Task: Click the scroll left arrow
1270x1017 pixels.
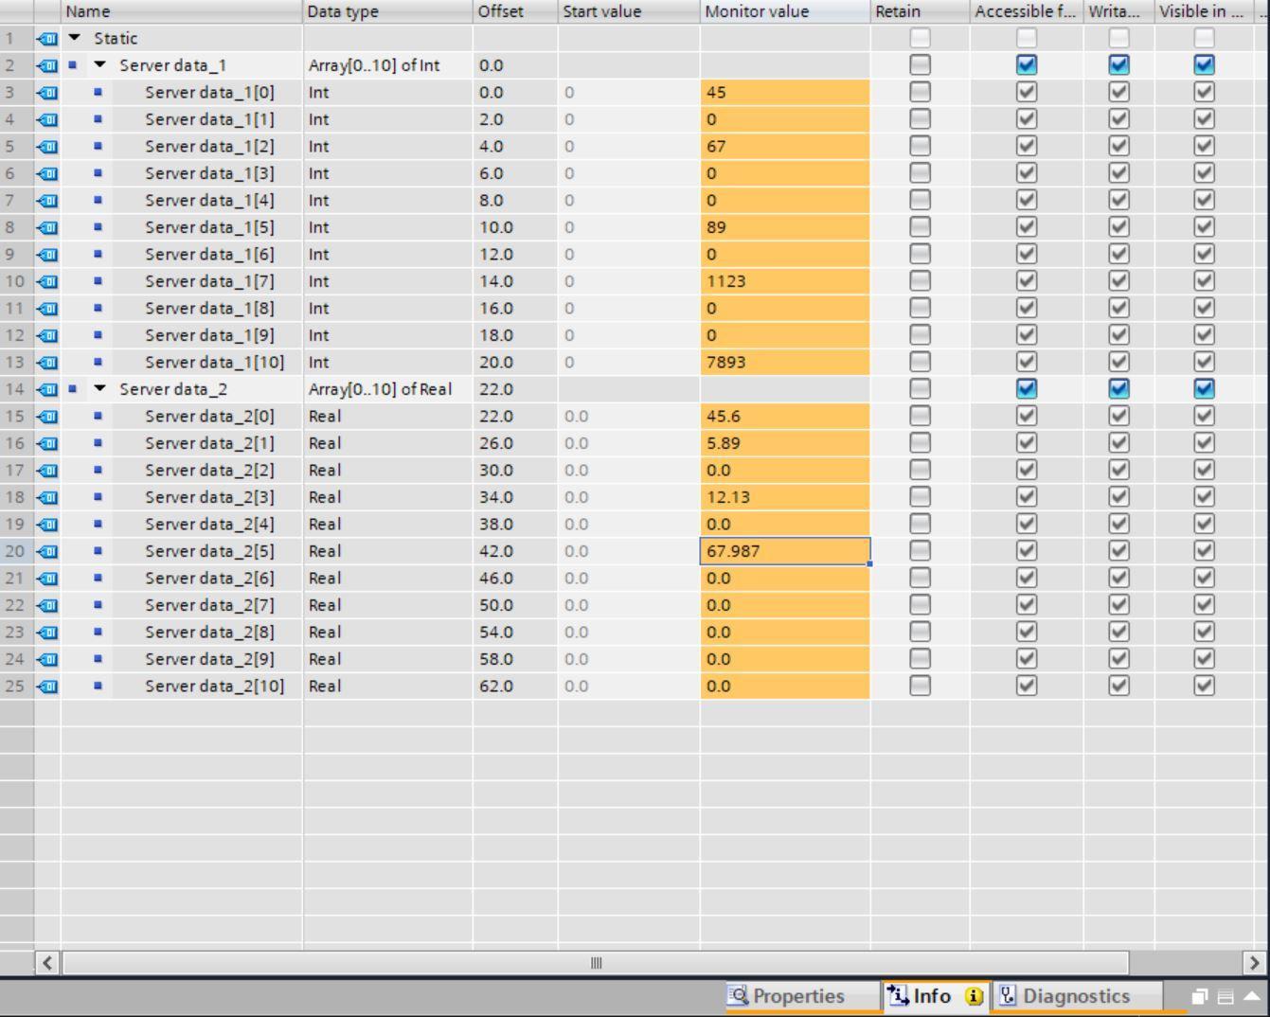Action: pyautogui.click(x=47, y=963)
